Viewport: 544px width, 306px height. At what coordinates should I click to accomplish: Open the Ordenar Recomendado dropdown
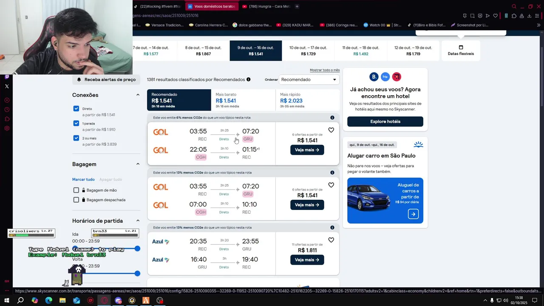click(309, 79)
